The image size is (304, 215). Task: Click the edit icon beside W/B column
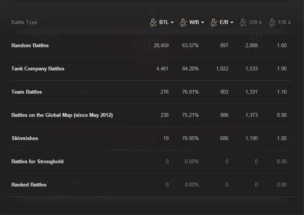[x=183, y=23]
